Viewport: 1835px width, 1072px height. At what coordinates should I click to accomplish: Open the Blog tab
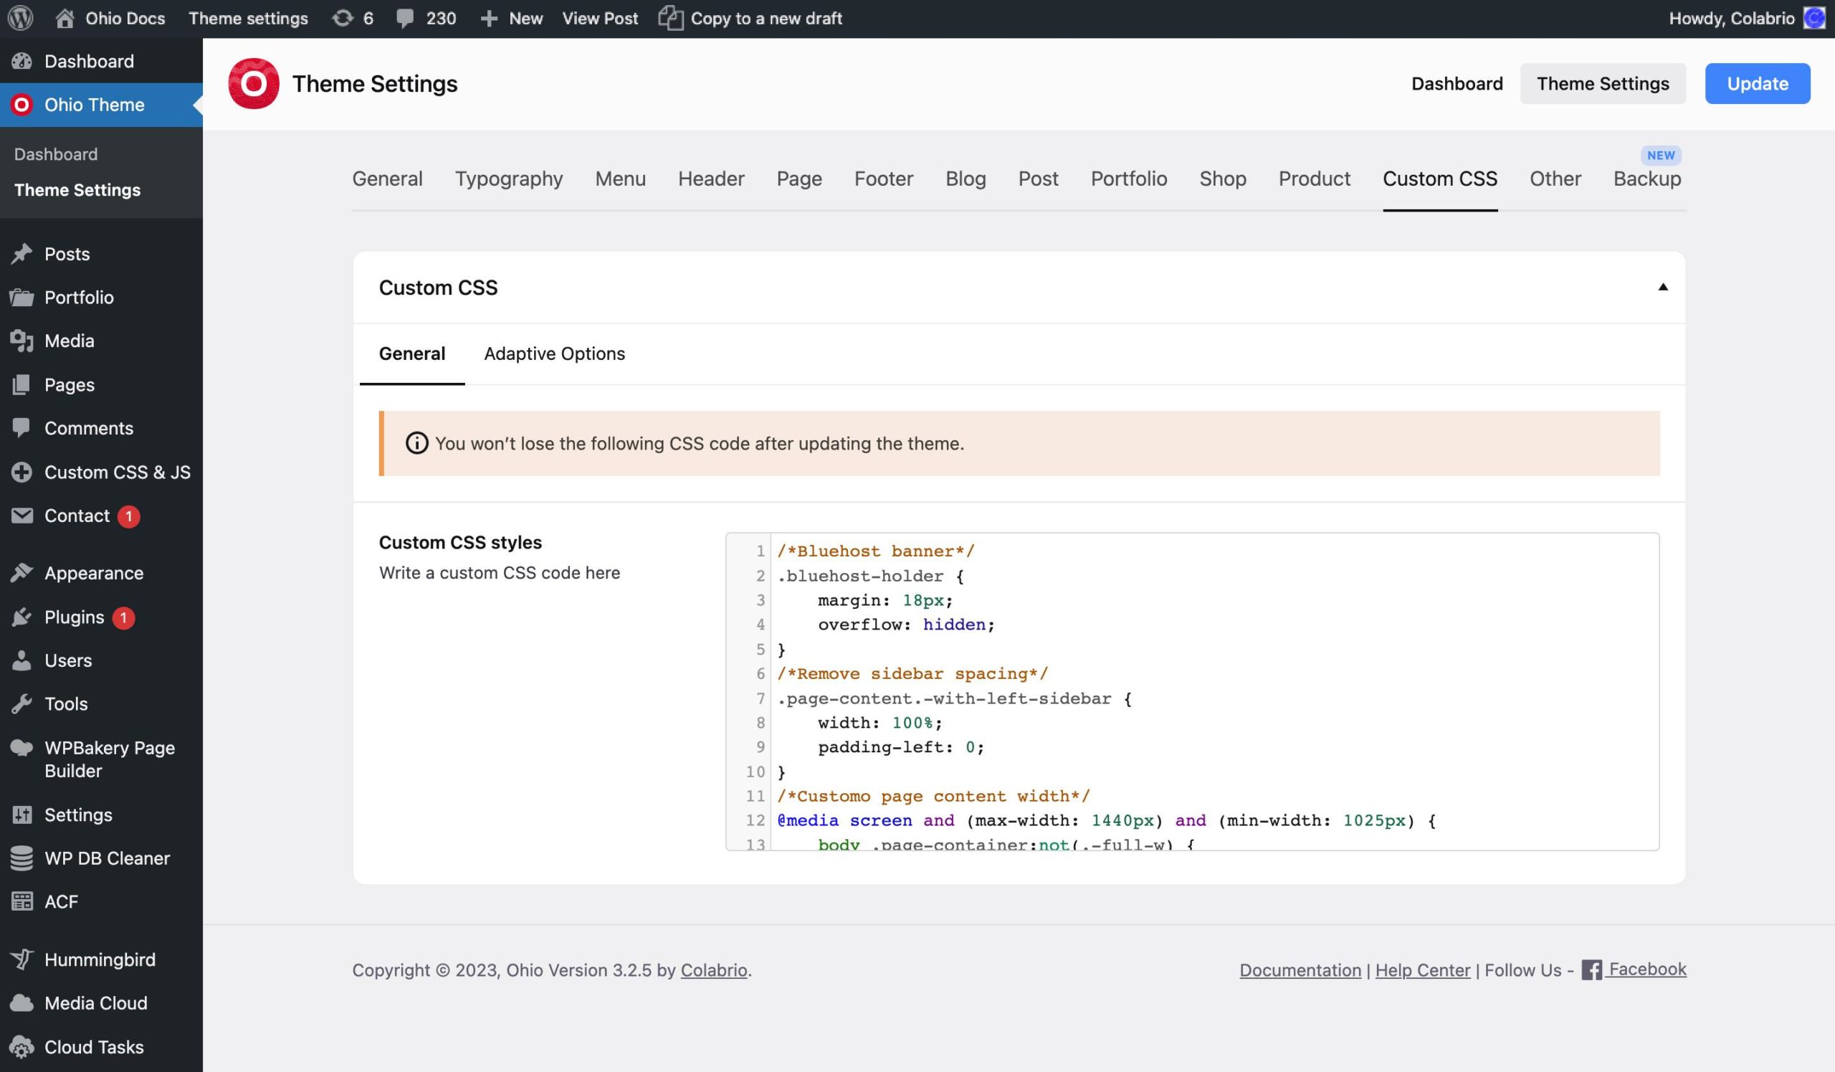(x=966, y=179)
